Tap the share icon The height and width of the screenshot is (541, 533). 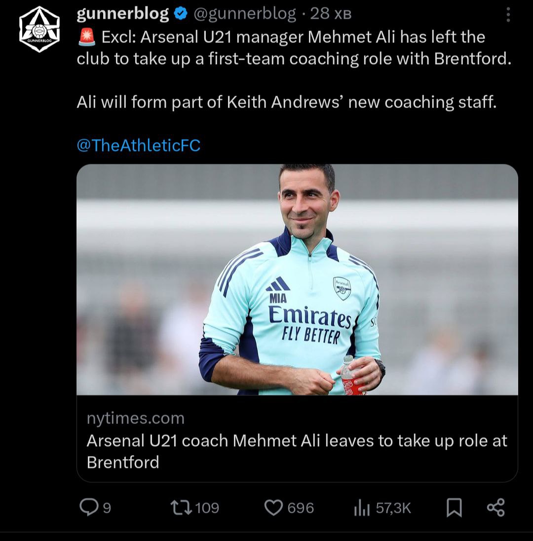coord(495,507)
